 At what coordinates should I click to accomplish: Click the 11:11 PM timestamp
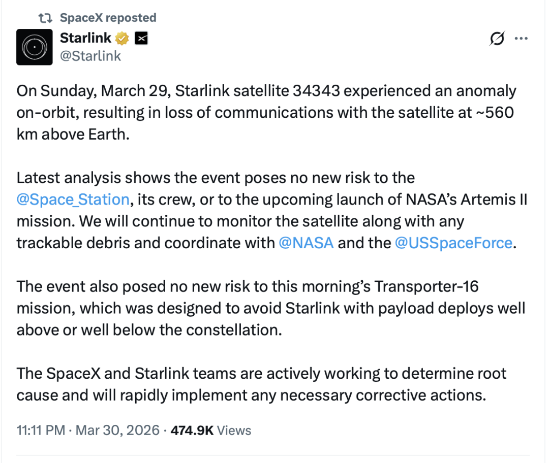[41, 431]
